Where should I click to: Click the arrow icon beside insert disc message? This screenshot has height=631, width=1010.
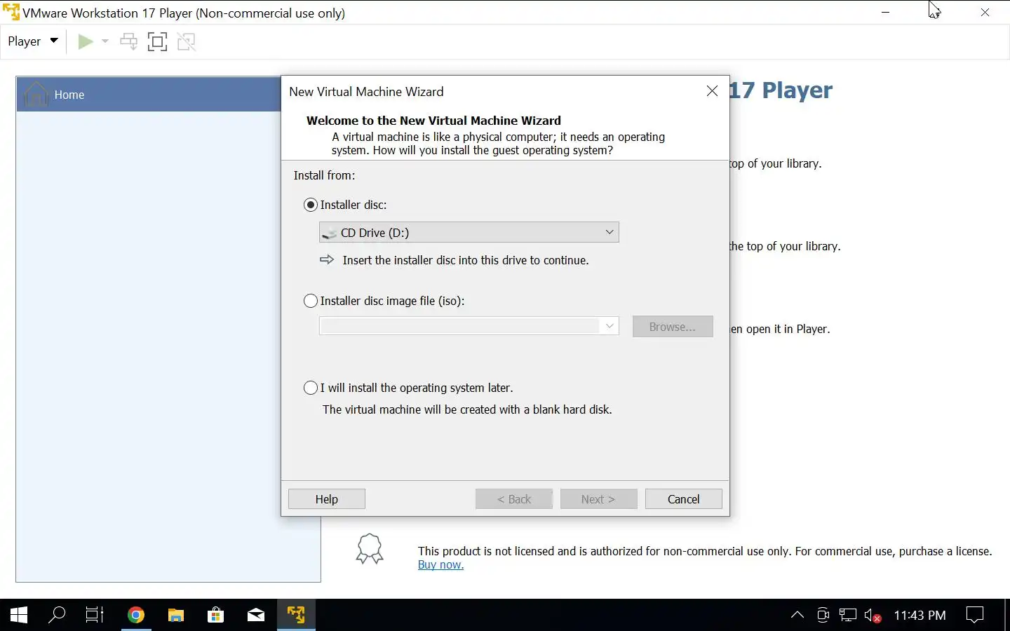point(327,260)
